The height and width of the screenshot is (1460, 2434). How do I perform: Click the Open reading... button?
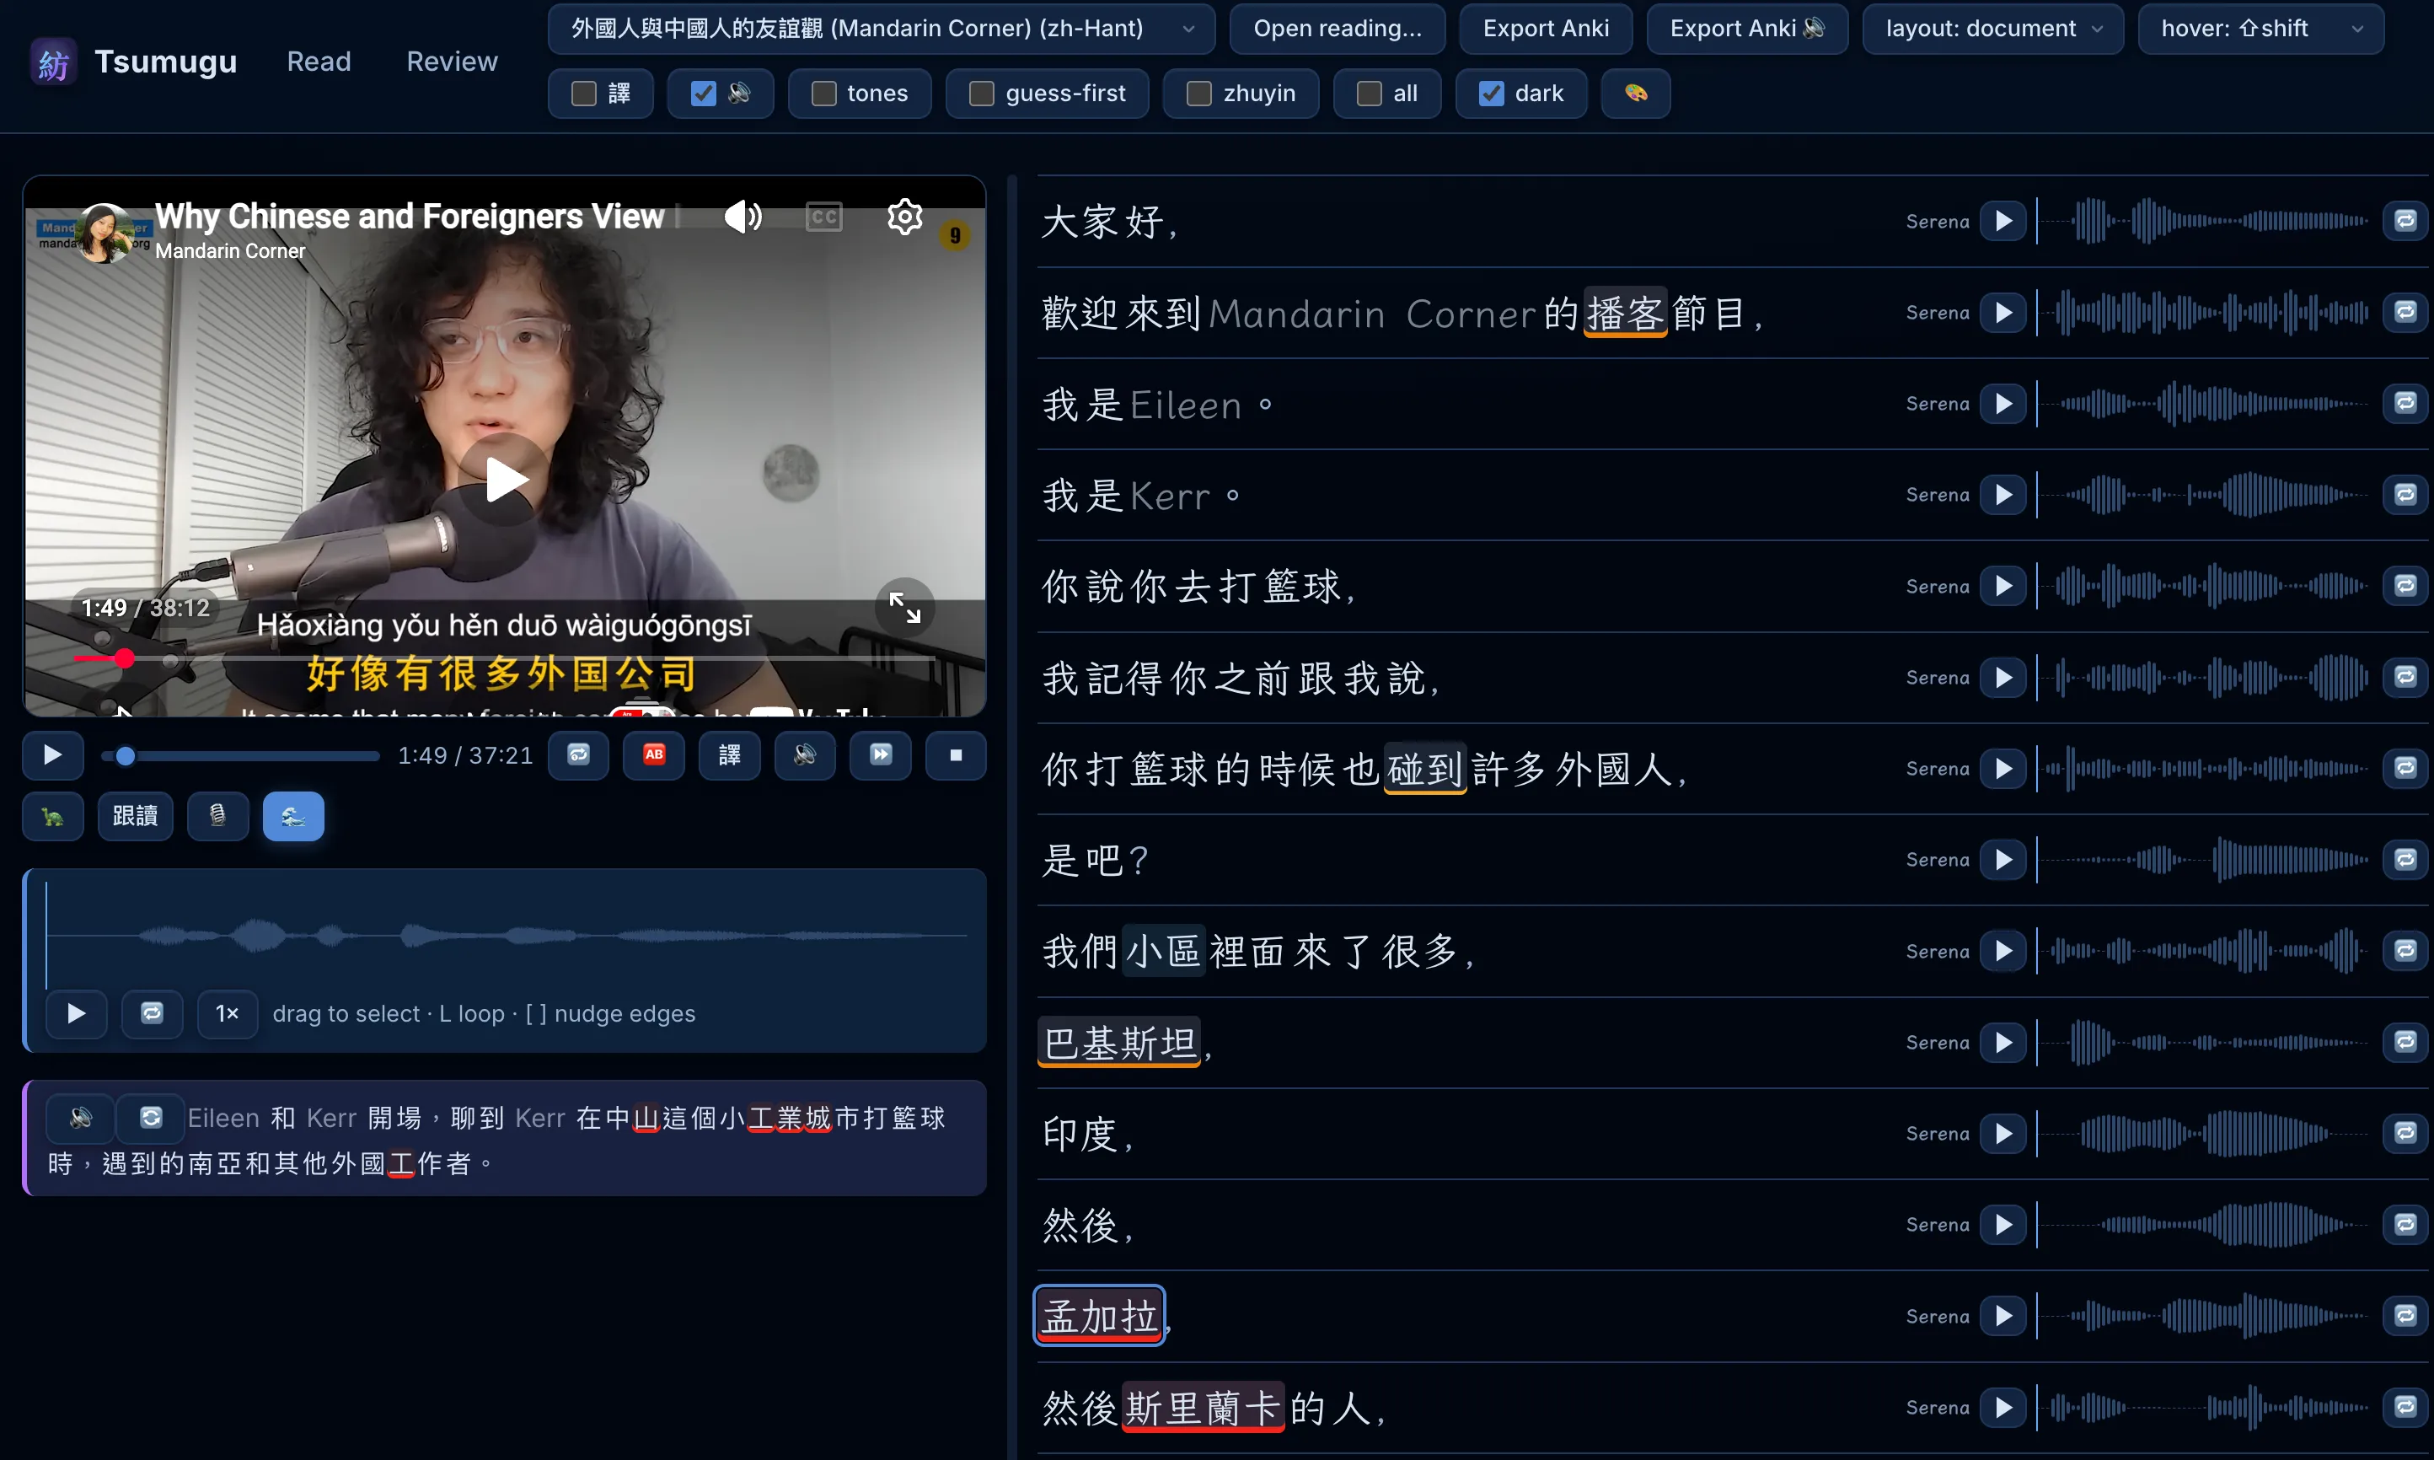click(x=1337, y=29)
